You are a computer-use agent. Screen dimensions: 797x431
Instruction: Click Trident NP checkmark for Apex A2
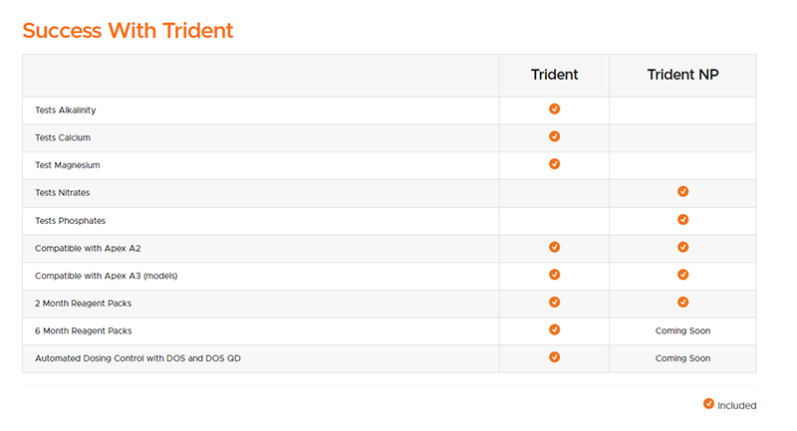[682, 247]
